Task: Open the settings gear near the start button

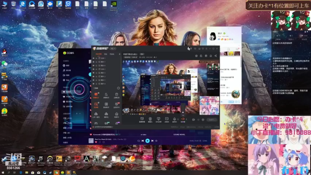Action: pyautogui.click(x=203, y=120)
